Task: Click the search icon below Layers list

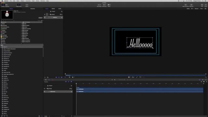Action: click(x=45, y=77)
